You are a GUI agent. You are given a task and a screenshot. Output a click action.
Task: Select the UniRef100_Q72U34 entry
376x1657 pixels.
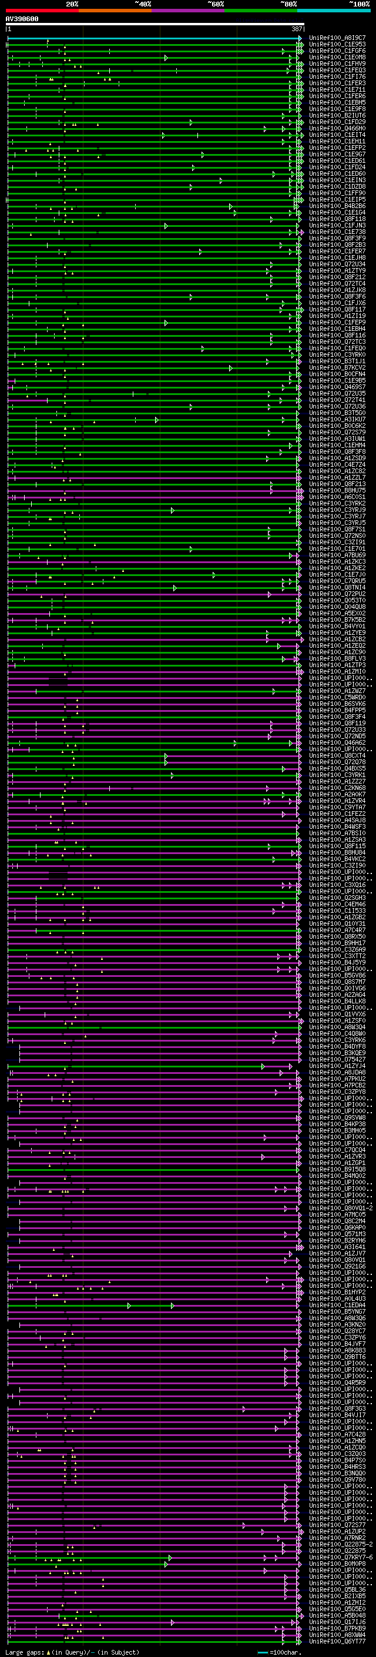pos(337,265)
